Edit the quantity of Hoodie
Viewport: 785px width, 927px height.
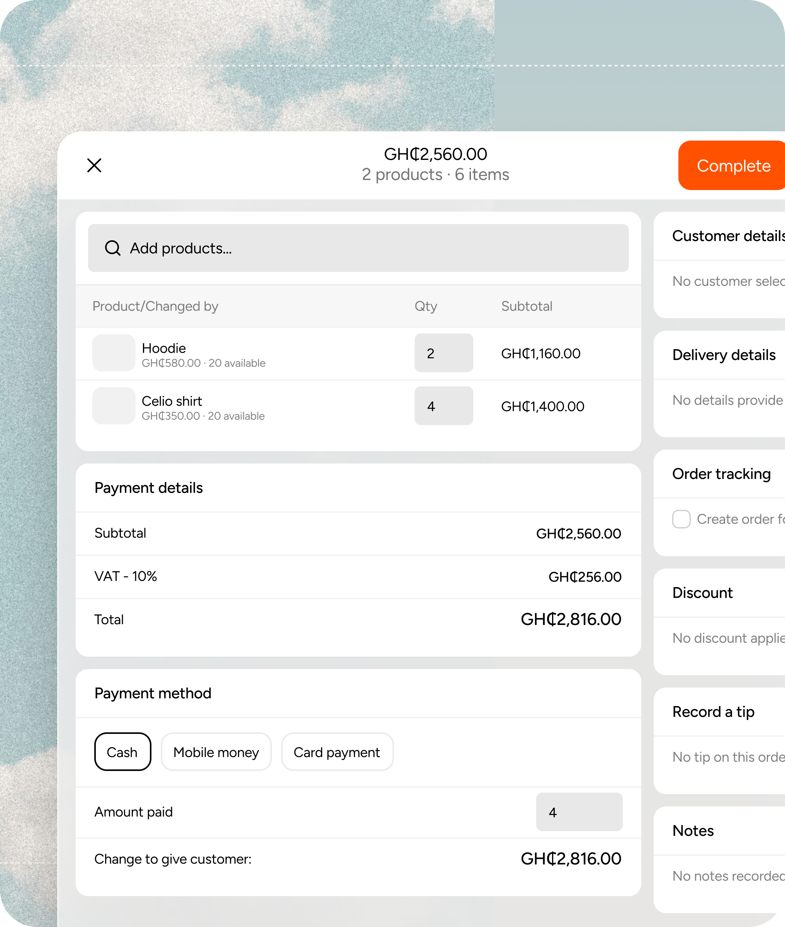click(x=443, y=353)
